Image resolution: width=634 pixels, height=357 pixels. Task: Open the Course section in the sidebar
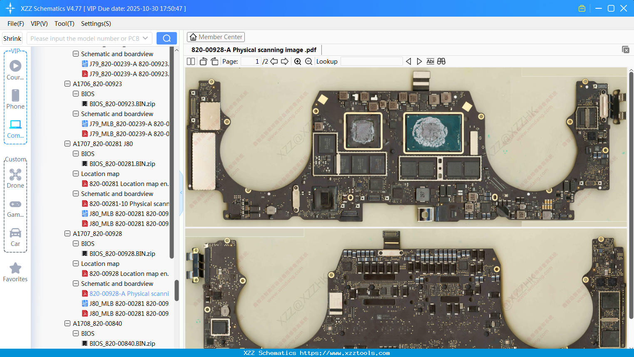point(15,70)
